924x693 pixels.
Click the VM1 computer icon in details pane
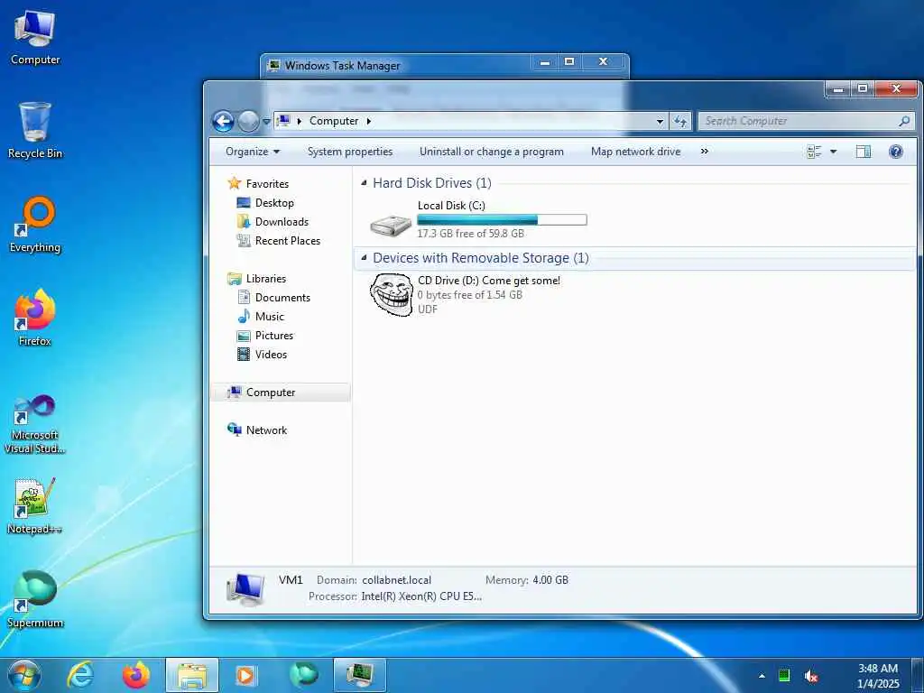(x=245, y=589)
